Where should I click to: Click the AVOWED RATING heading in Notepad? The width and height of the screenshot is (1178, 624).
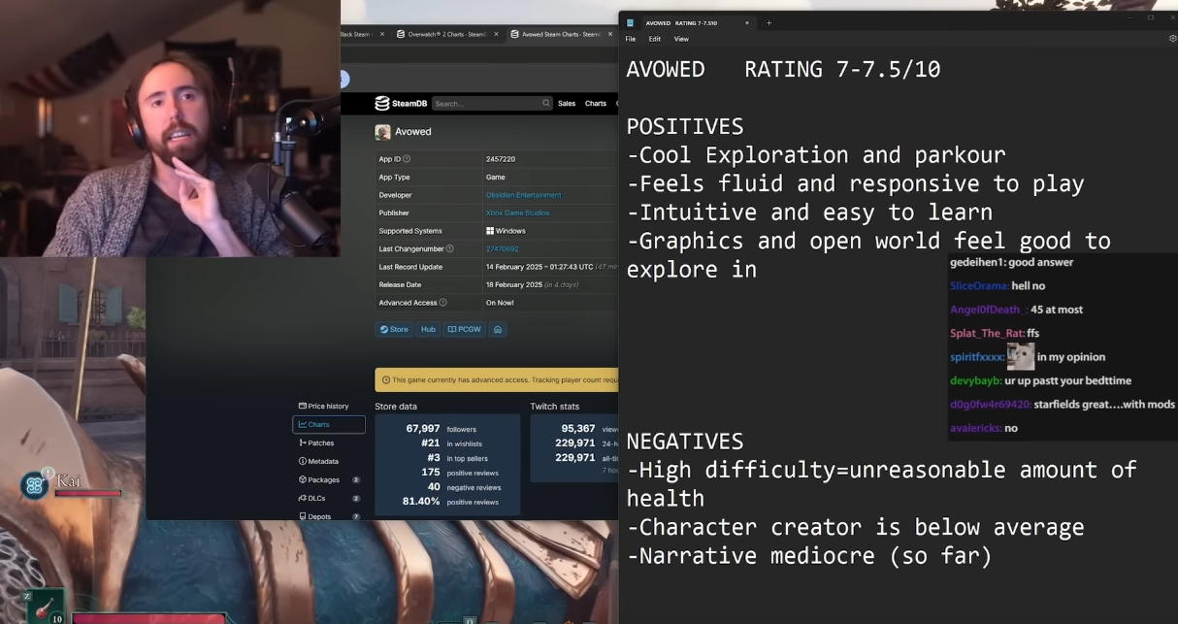[783, 70]
